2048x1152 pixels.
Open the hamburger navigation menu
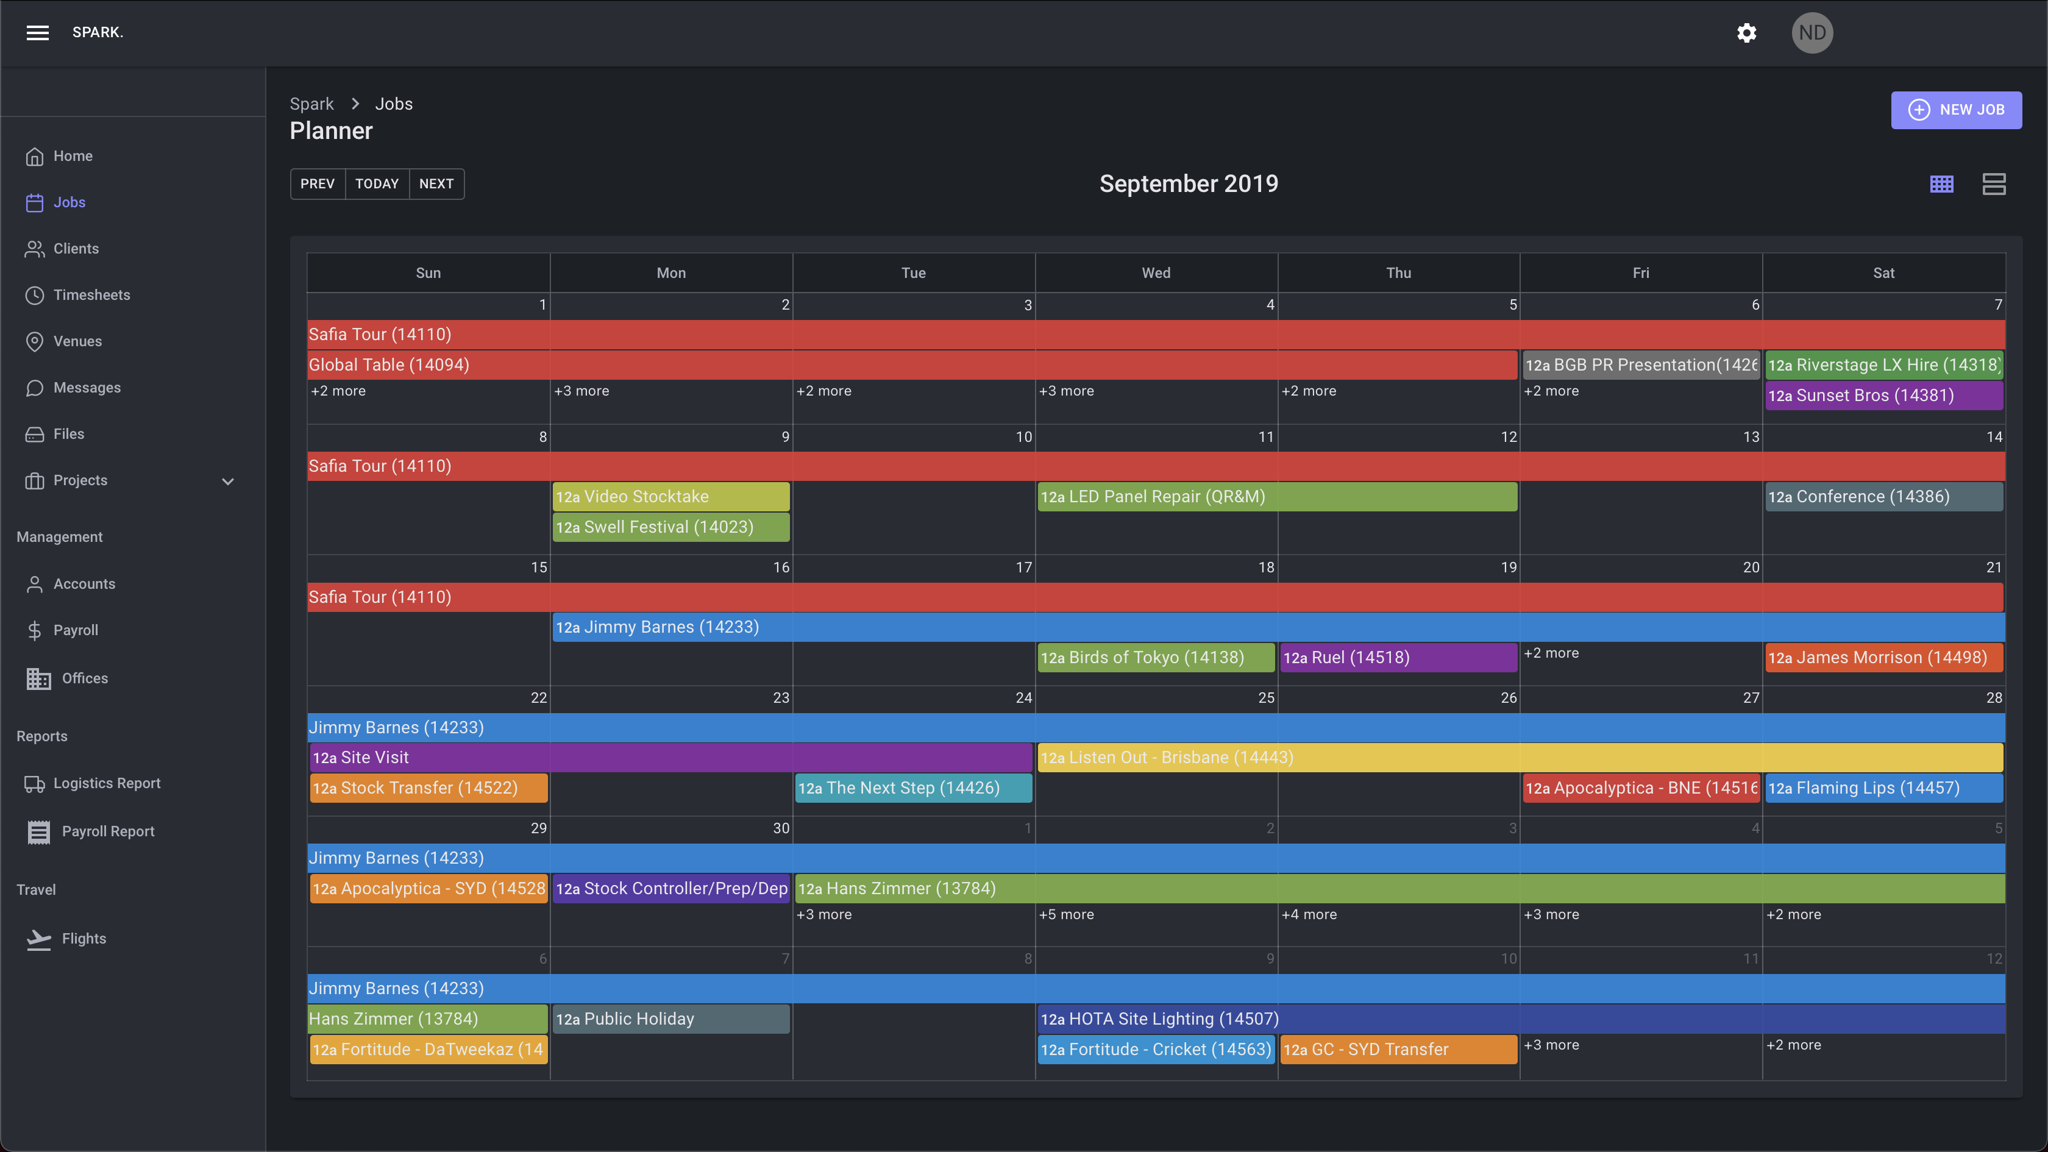point(37,32)
